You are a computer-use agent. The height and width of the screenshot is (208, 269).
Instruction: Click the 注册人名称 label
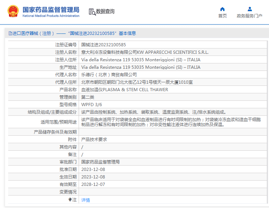click(x=66, y=52)
